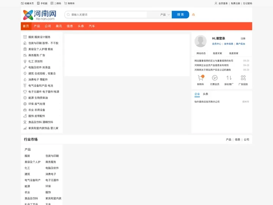Open the top bar shopping cart icon

click(x=66, y=3)
